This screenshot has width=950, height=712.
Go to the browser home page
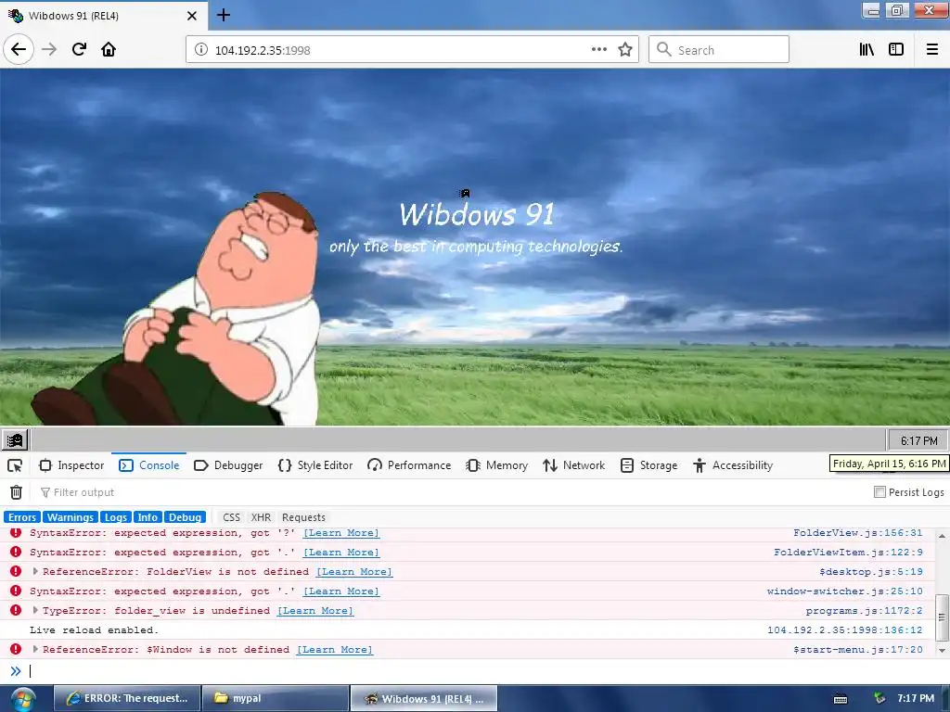[109, 49]
